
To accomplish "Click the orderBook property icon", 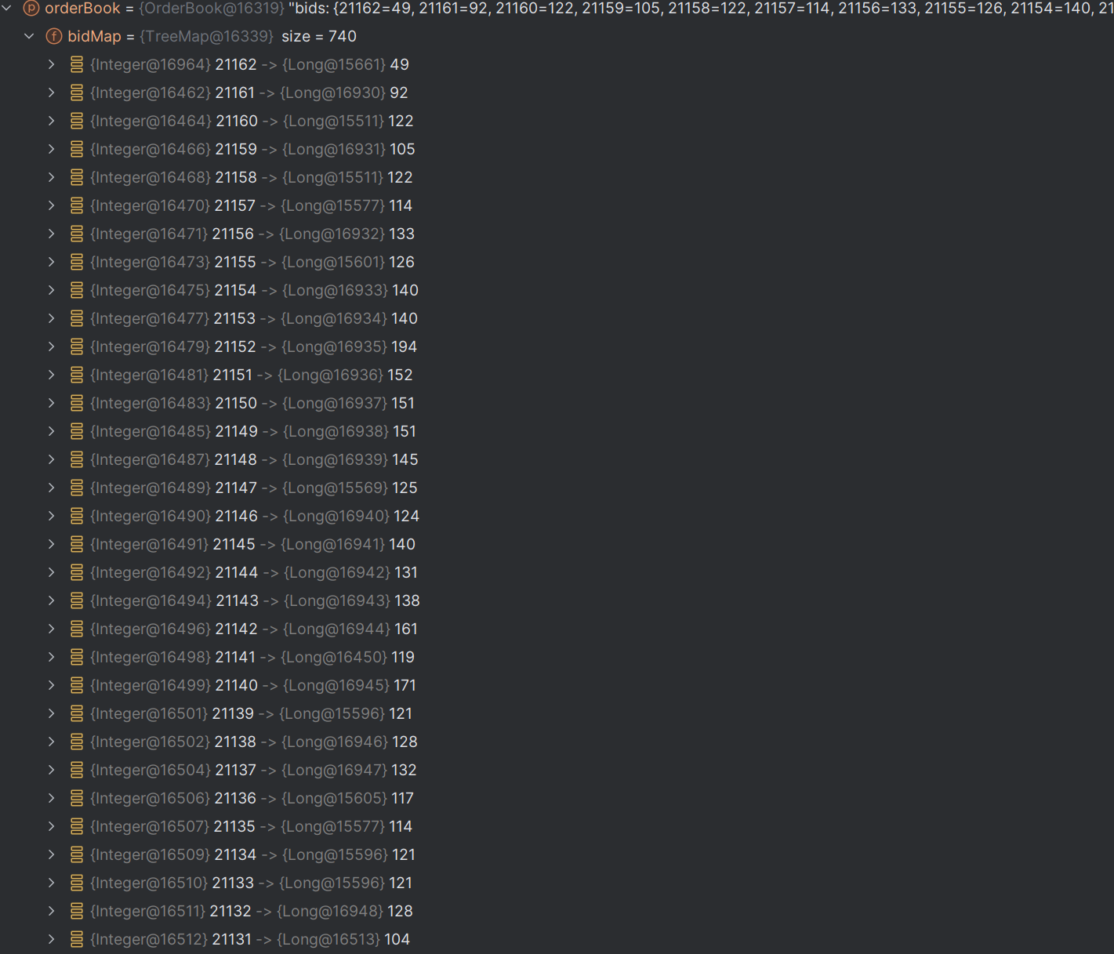I will 31,9.
